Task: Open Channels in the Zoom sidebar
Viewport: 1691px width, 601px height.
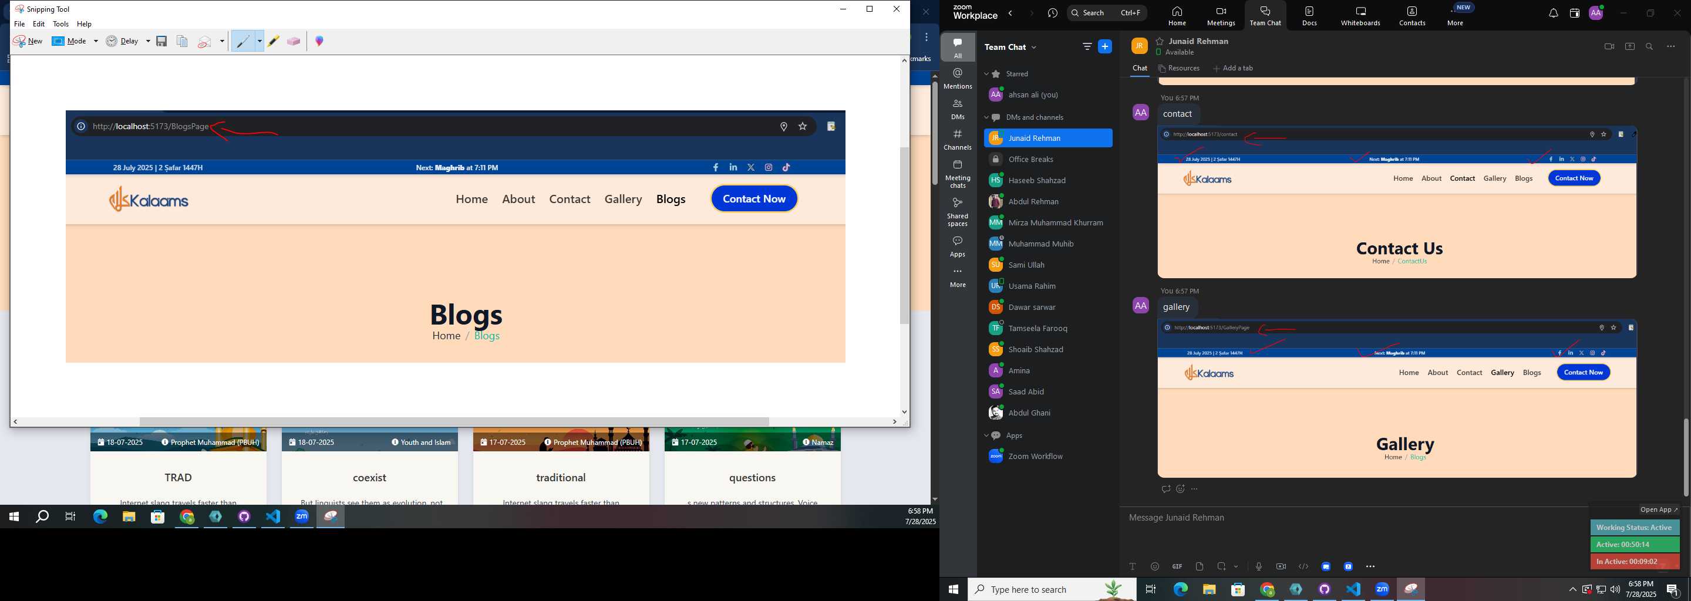Action: [958, 140]
